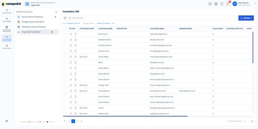Open the app launcher grid icon
The width and height of the screenshot is (258, 129).
point(27,4)
